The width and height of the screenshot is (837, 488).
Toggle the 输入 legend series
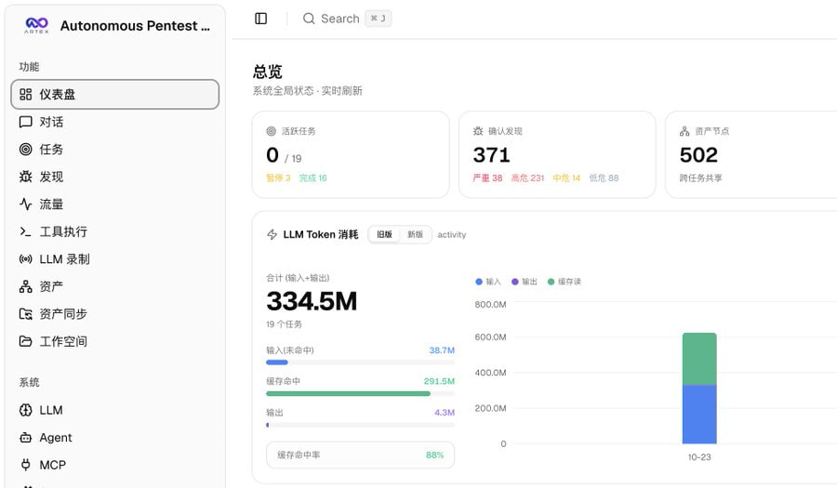tap(488, 282)
